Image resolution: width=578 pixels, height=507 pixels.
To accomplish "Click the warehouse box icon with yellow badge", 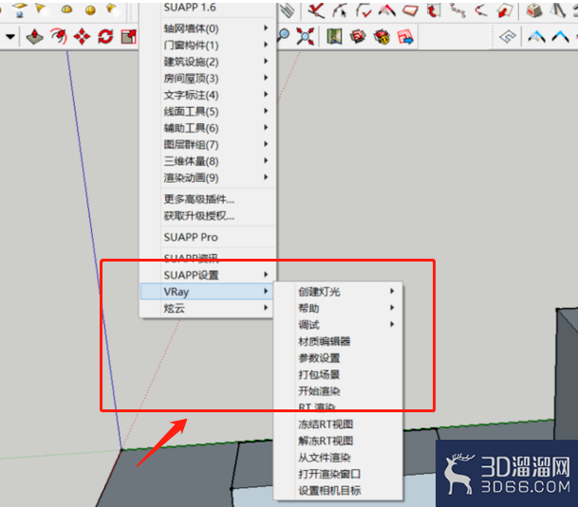I will click(382, 37).
